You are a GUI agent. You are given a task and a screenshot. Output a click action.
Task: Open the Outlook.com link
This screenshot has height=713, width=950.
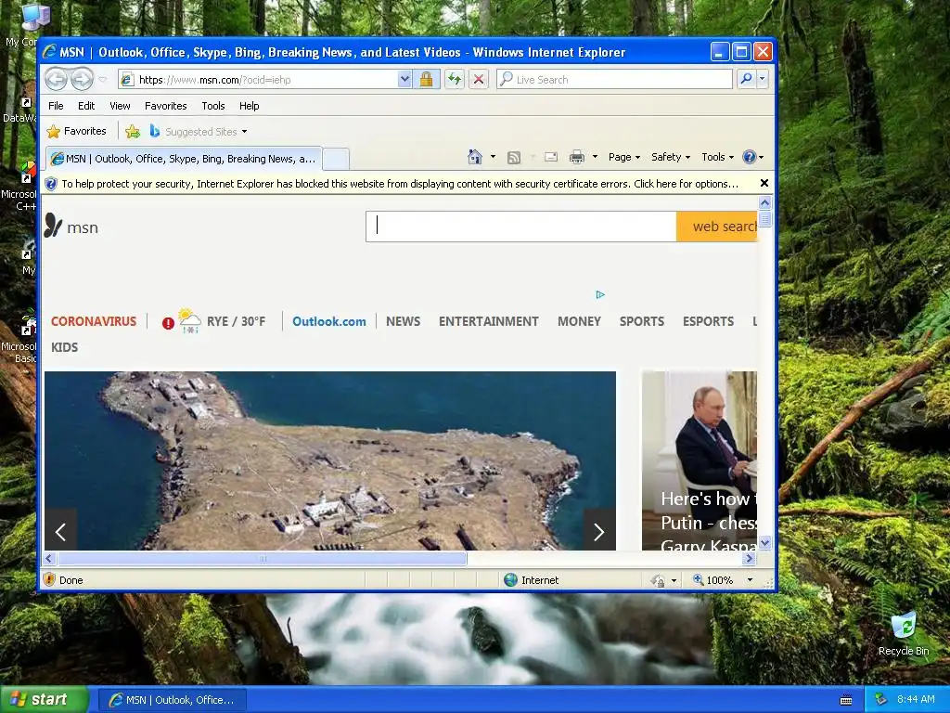click(329, 321)
